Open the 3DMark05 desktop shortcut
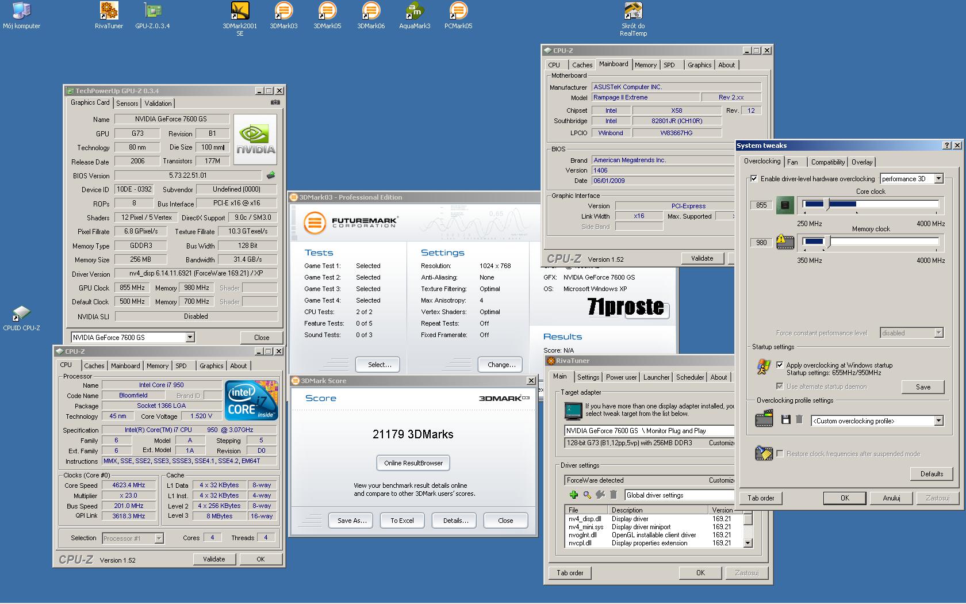This screenshot has height=604, width=966. pyautogui.click(x=327, y=16)
